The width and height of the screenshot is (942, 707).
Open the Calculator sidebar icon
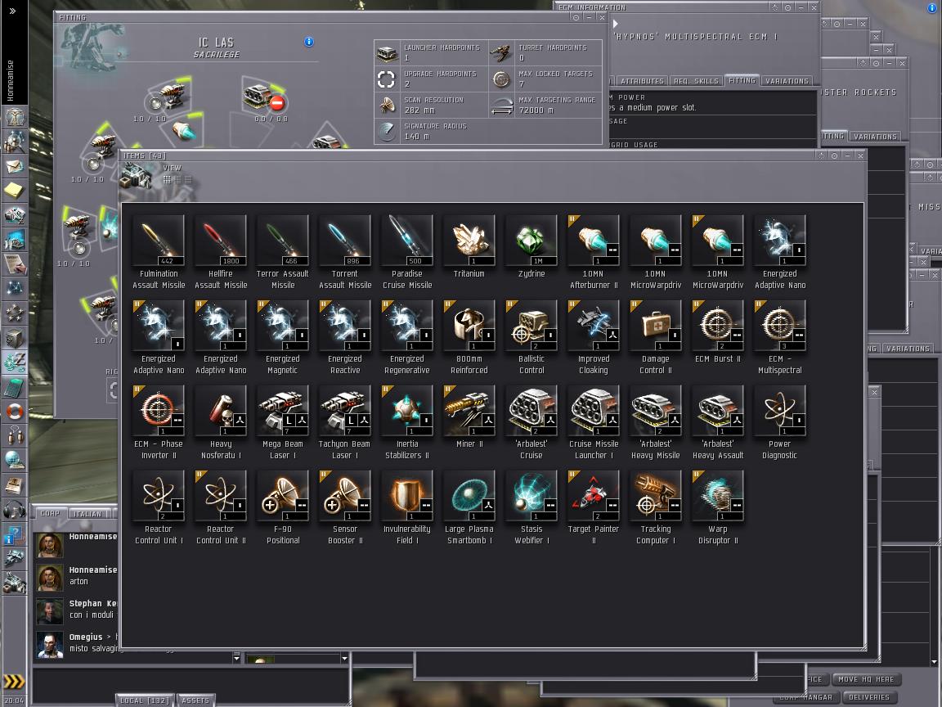coord(14,388)
